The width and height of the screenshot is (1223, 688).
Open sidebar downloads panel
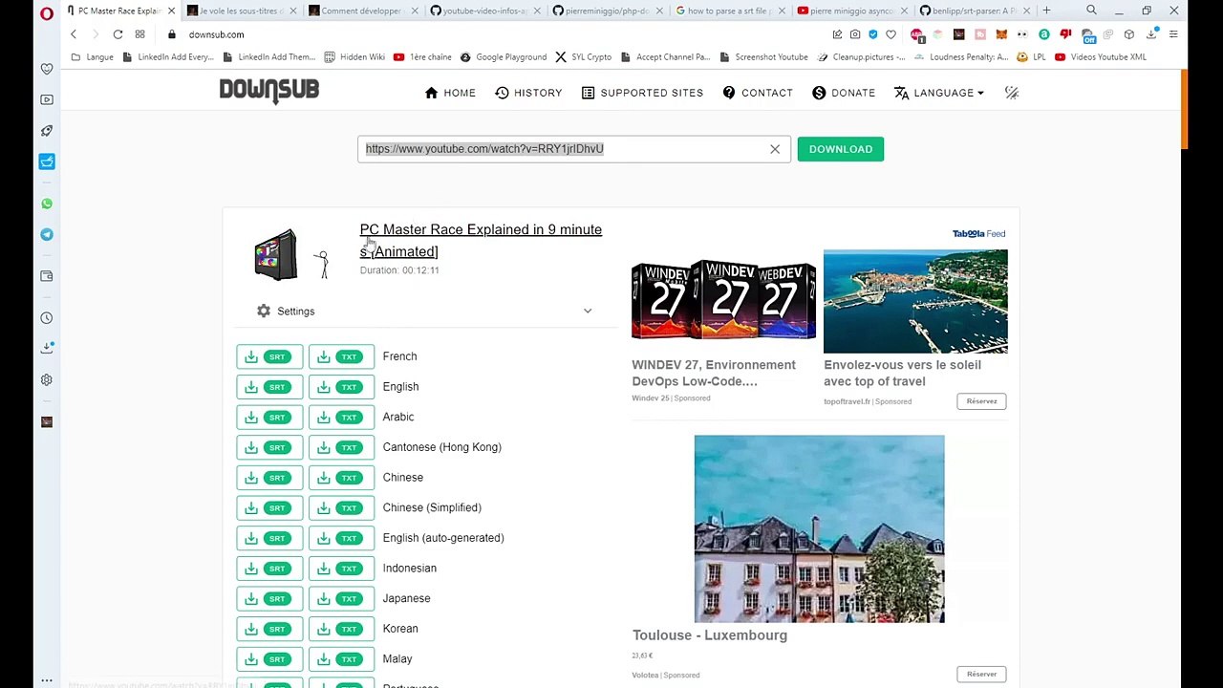[47, 348]
